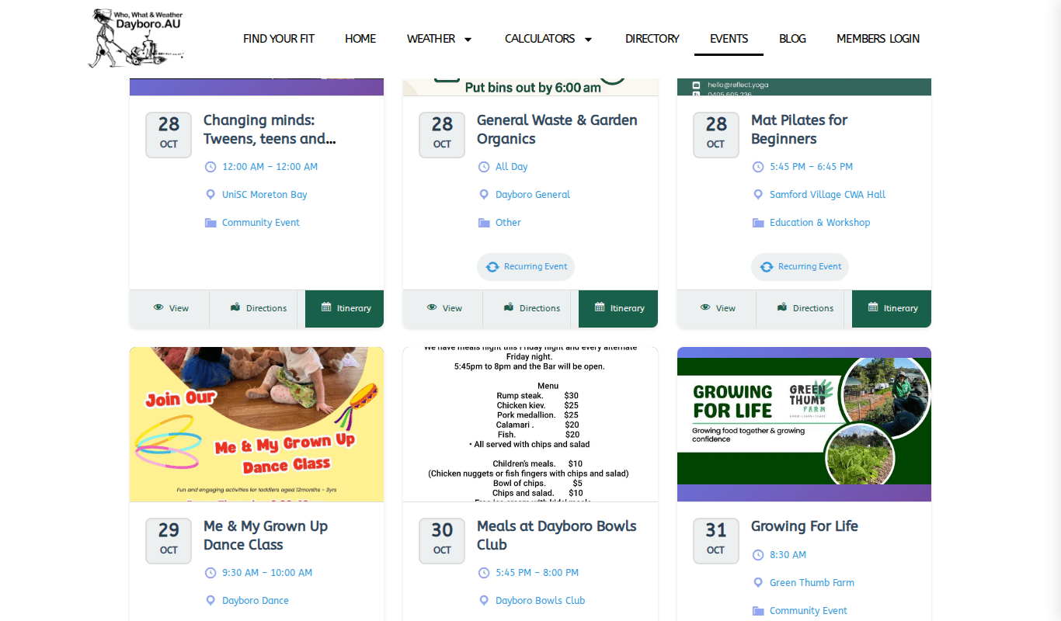The image size is (1061, 621).
Task: Click the folder icon beside Other category
Action: click(484, 223)
